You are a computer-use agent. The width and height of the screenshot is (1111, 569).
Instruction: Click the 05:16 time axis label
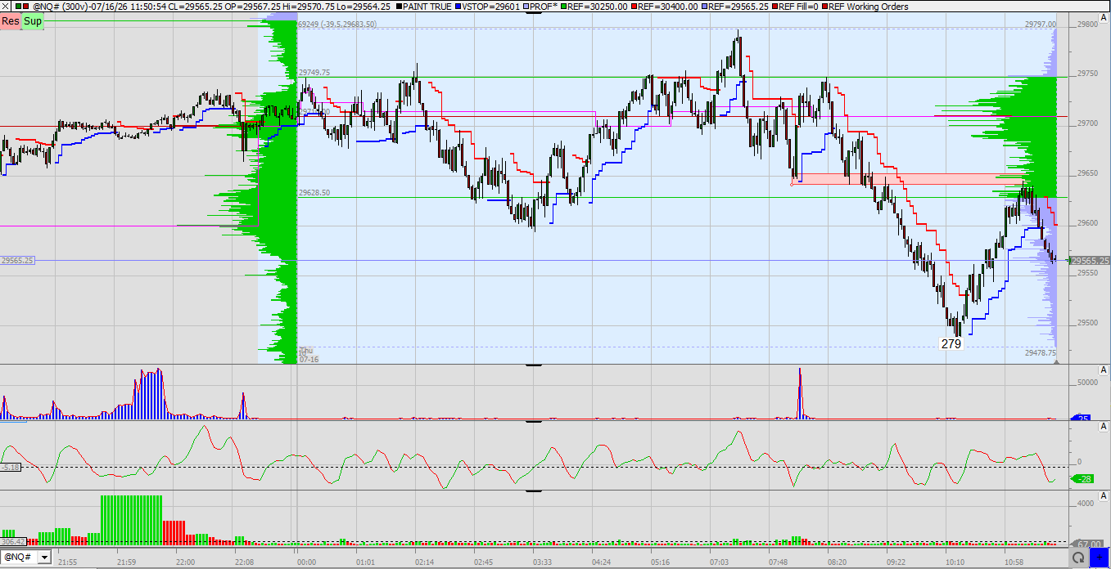(660, 562)
